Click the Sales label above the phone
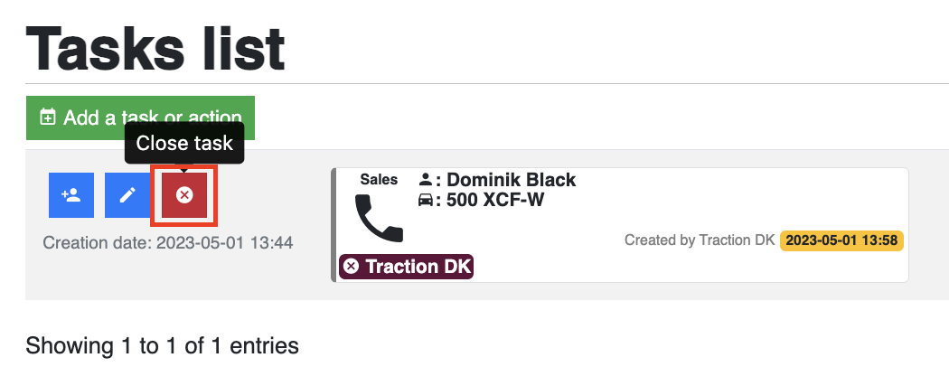 coord(379,179)
